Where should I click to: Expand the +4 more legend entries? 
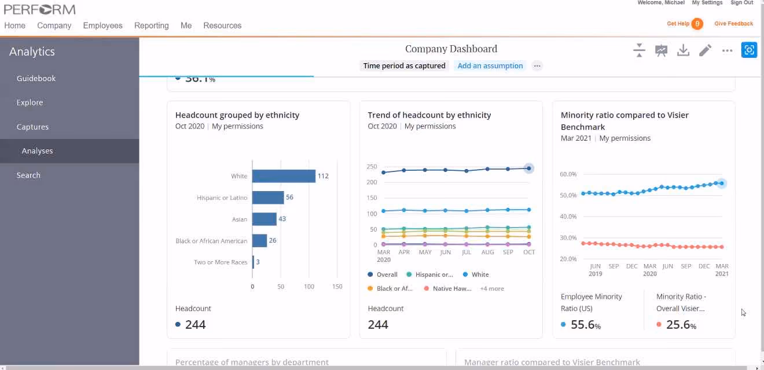[x=492, y=288]
